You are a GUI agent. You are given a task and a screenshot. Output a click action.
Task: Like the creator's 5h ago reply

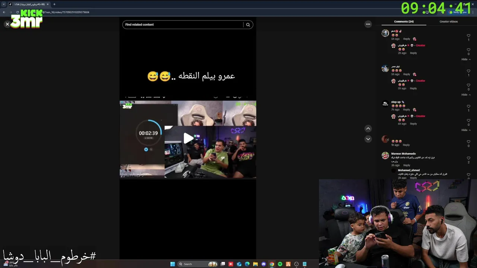click(x=468, y=85)
